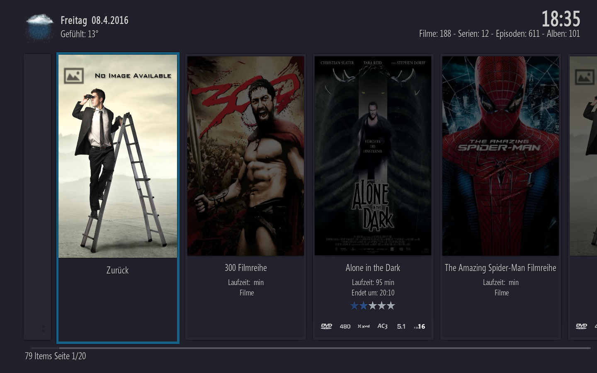The width and height of the screenshot is (597, 373).
Task: Click the narrow side panel left of Zurück
Action: pos(37,197)
